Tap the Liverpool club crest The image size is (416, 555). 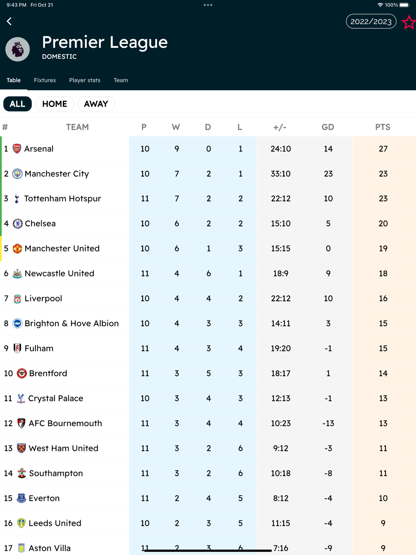[17, 299]
